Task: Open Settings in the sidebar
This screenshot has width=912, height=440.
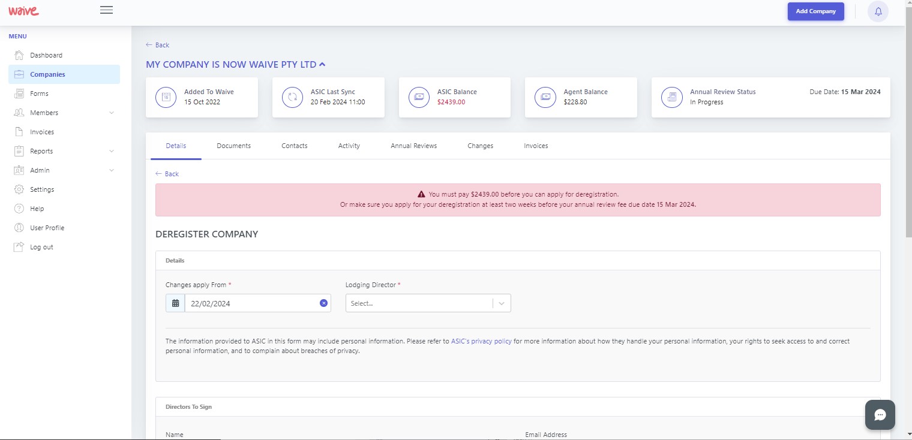Action: (x=64, y=189)
